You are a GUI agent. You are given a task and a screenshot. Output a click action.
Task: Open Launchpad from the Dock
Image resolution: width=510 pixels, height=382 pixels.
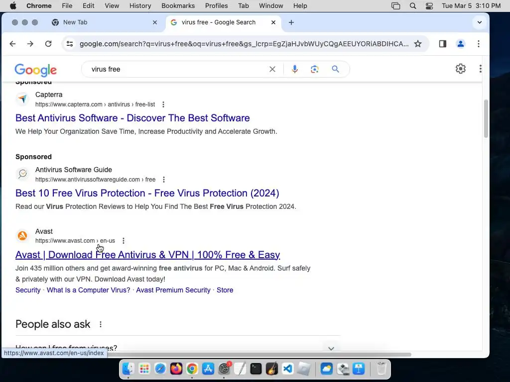pos(144,369)
